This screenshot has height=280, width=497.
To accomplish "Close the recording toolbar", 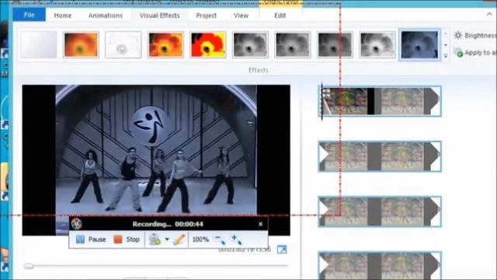I will (x=261, y=224).
